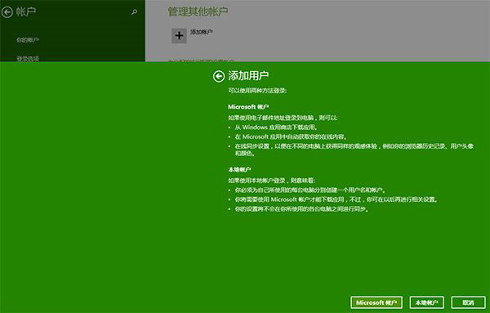The height and width of the screenshot is (313, 490).
Task: Click the bullet 你的设置将不会在各台电脑之间同步
Action: click(x=301, y=209)
